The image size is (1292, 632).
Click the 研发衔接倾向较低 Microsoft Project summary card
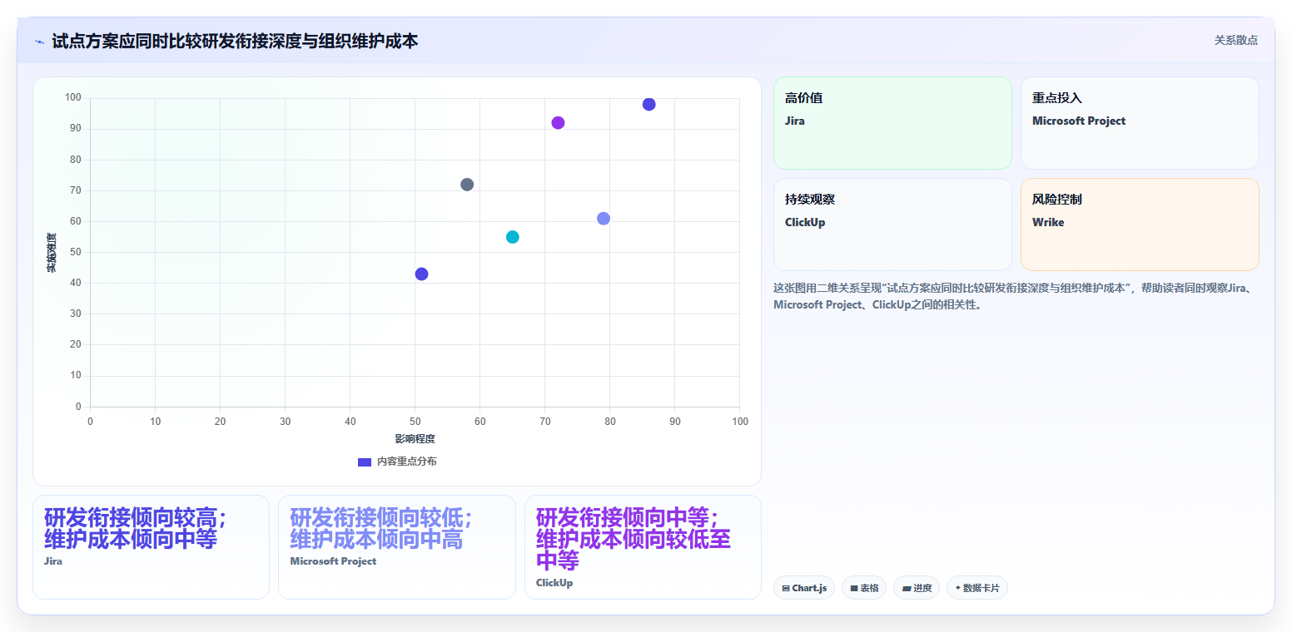click(397, 547)
